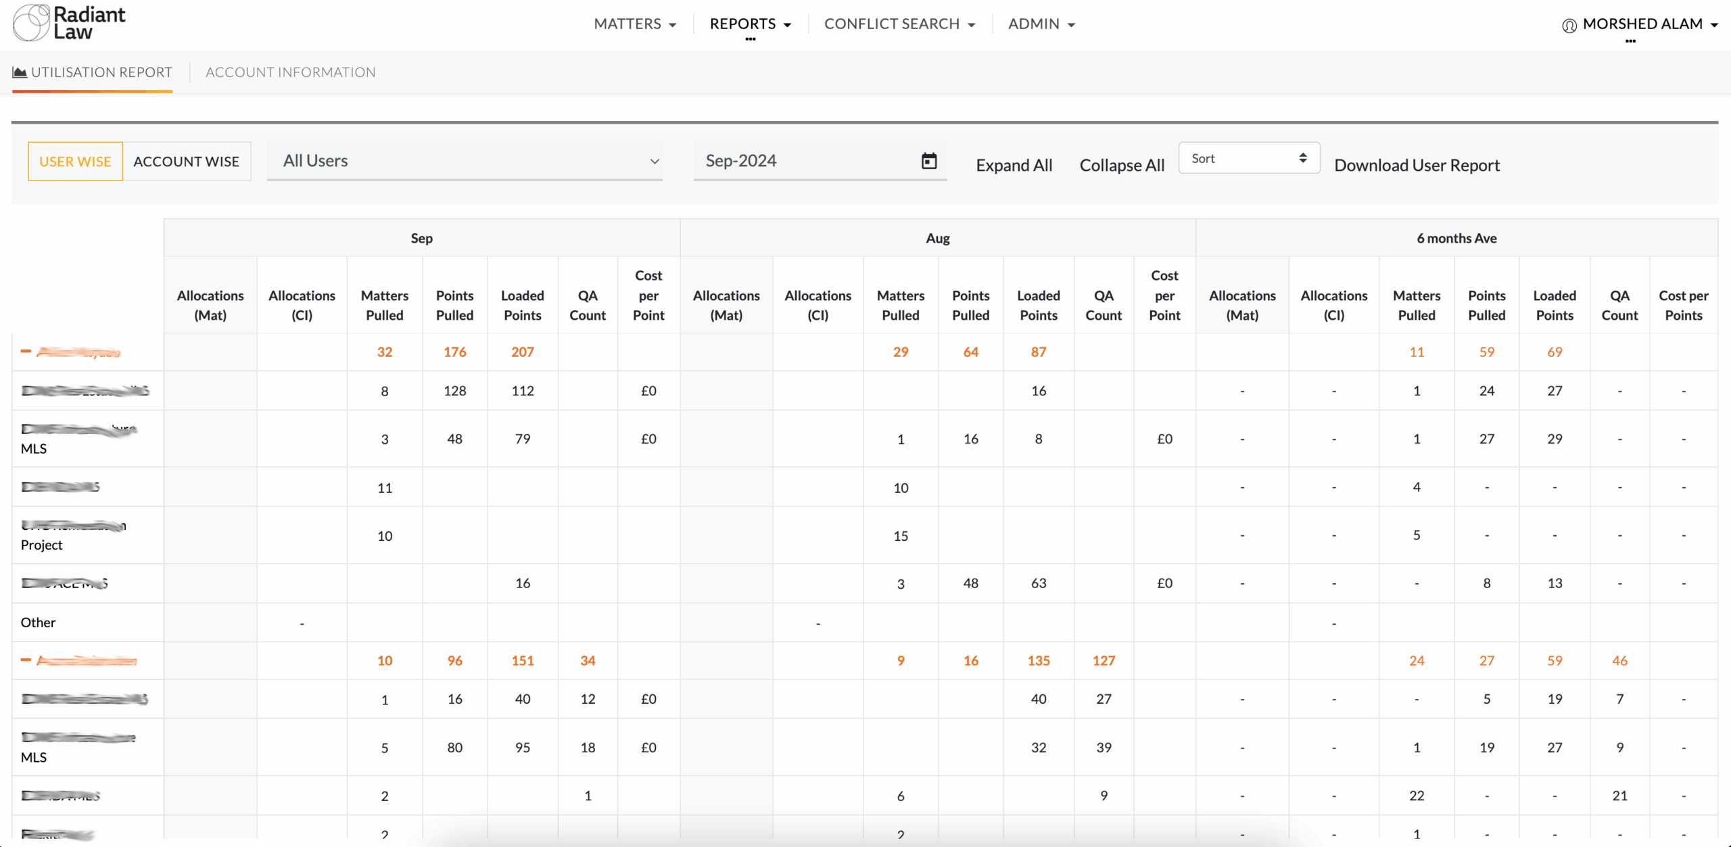This screenshot has height=847, width=1731.
Task: Click the 22 matters pulled average cell
Action: tap(1417, 796)
